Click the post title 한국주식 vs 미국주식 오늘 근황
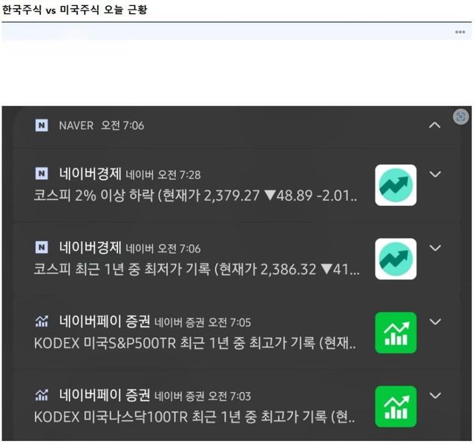 pyautogui.click(x=74, y=10)
